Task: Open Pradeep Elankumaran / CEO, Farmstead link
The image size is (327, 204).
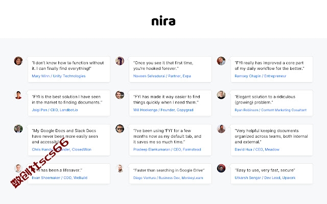Action: (167, 149)
